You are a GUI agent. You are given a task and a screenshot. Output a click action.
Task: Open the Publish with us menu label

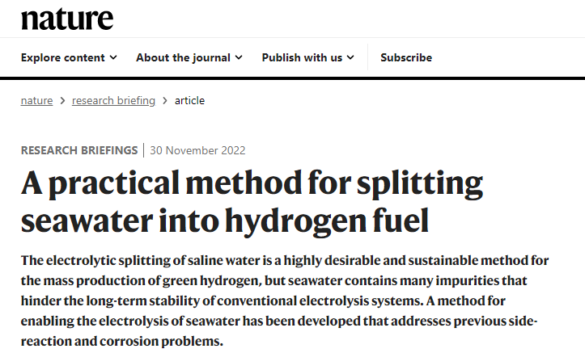(302, 57)
